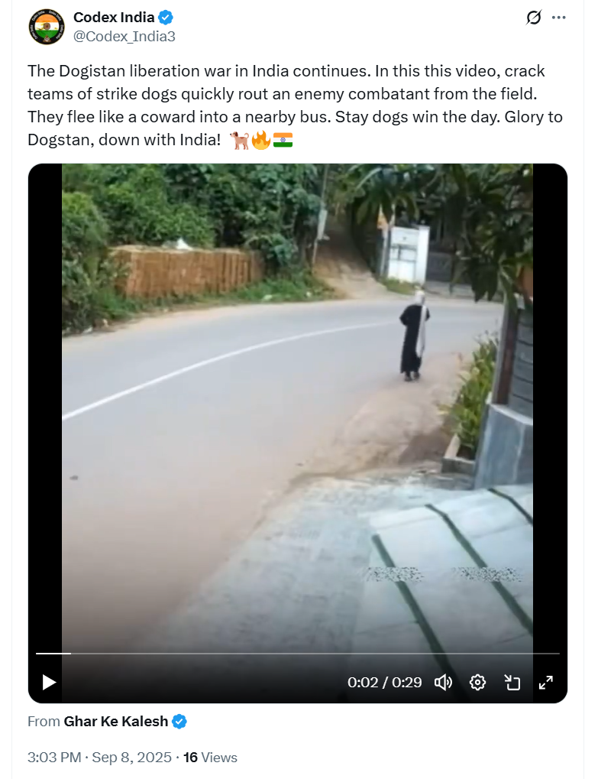Open the three-dot more options menu
Screen dimensions: 598x779
pyautogui.click(x=559, y=18)
